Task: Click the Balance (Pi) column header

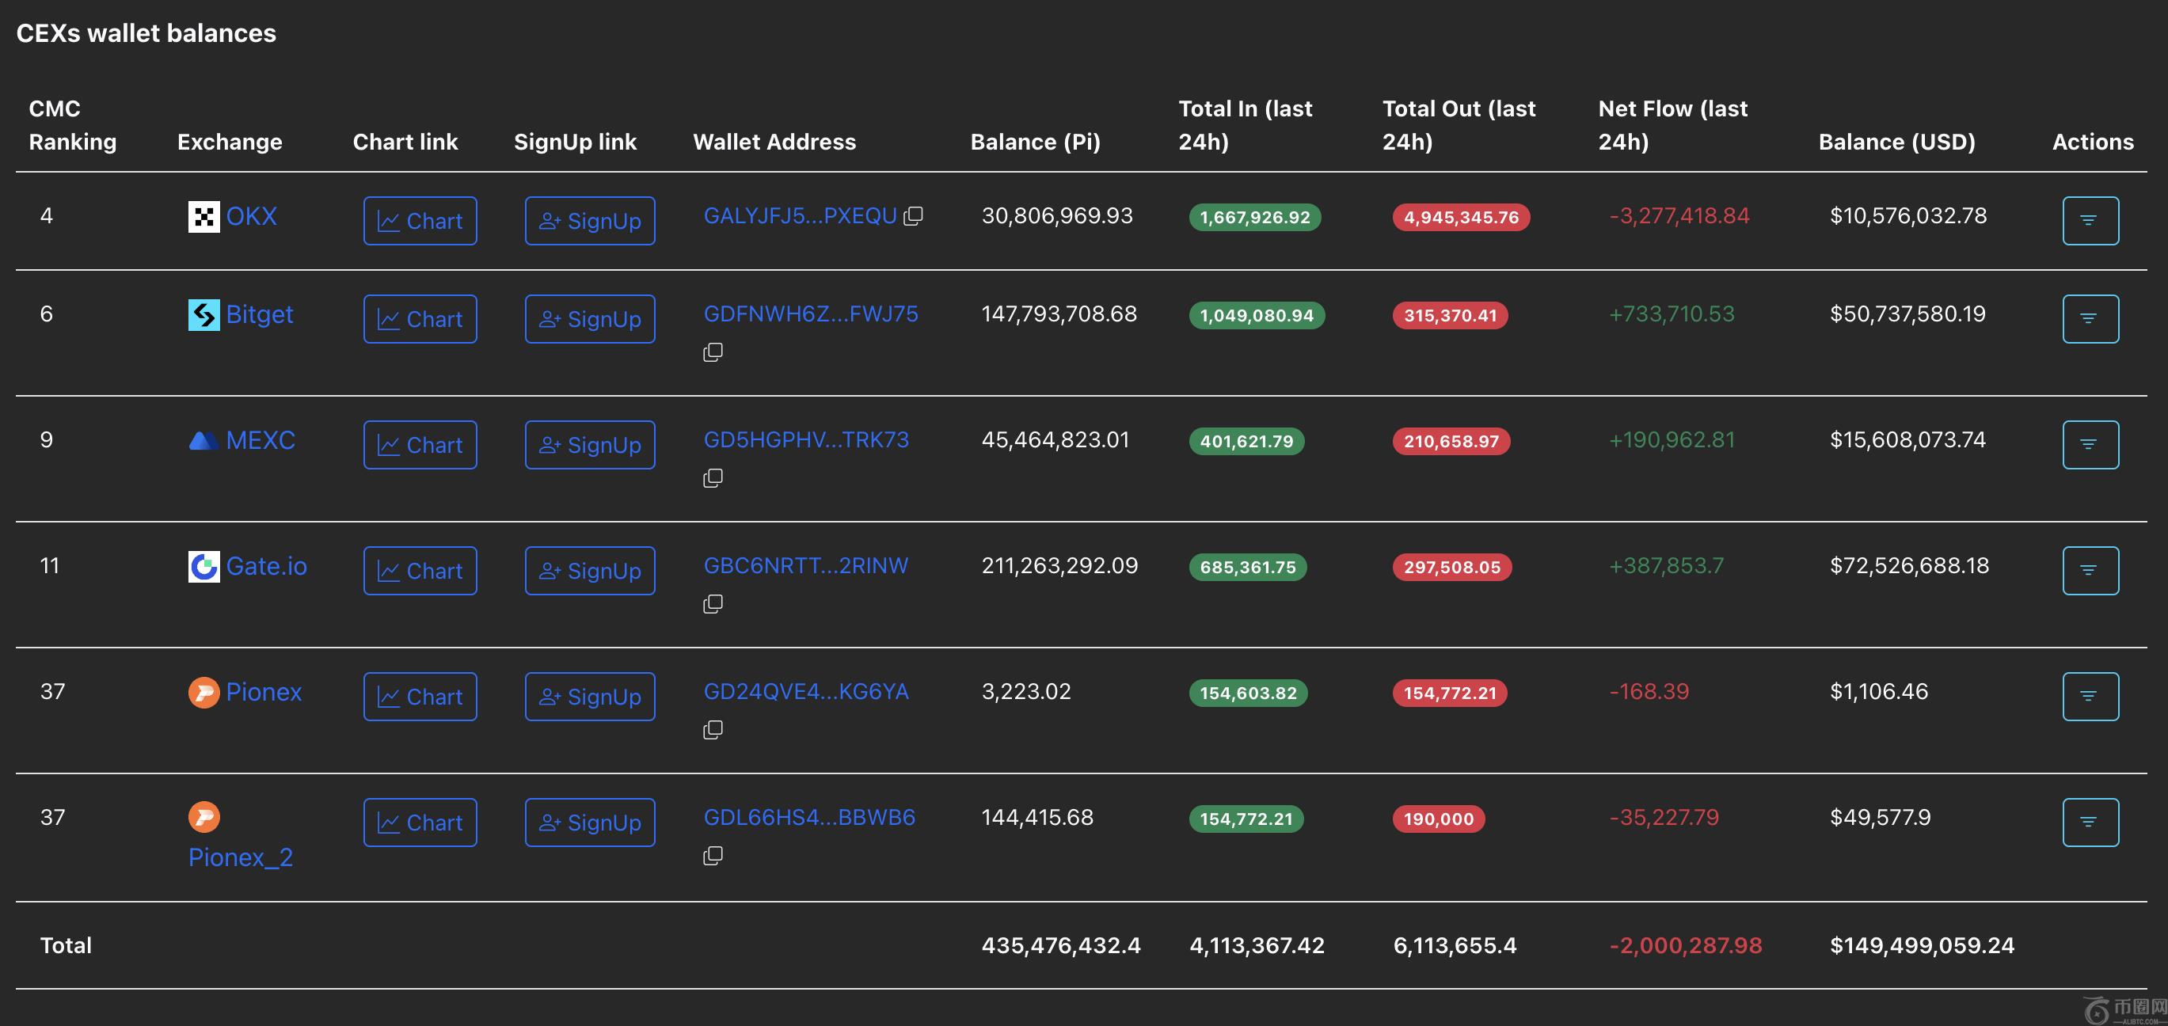Action: click(x=1035, y=142)
